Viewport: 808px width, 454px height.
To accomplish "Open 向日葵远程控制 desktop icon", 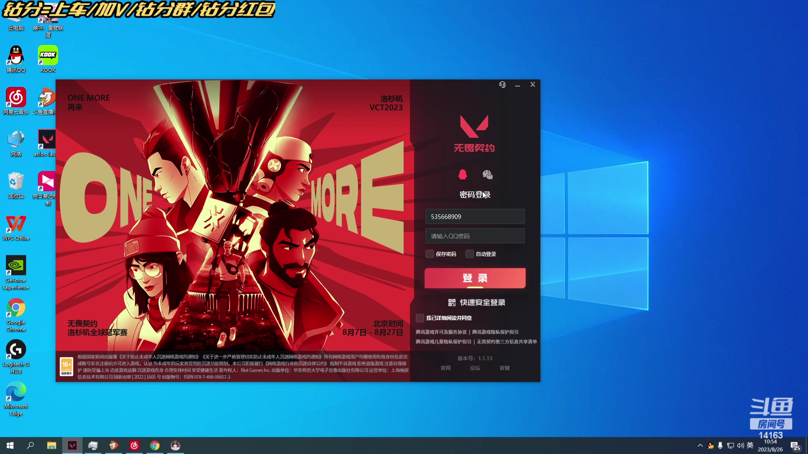I will [x=45, y=188].
